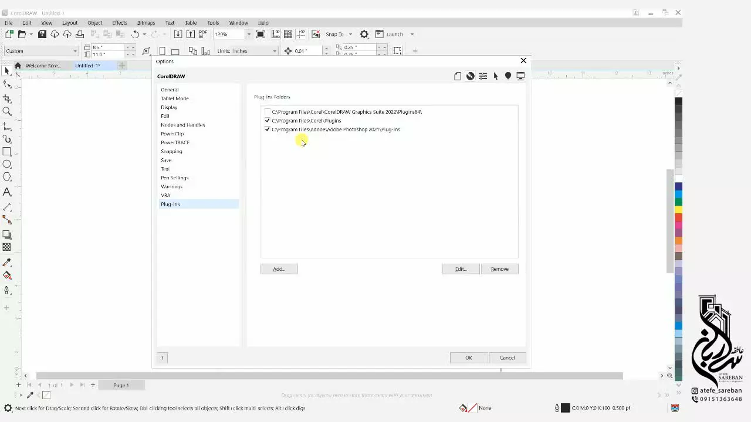Select the Crop tool in the toolbox

(x=7, y=98)
